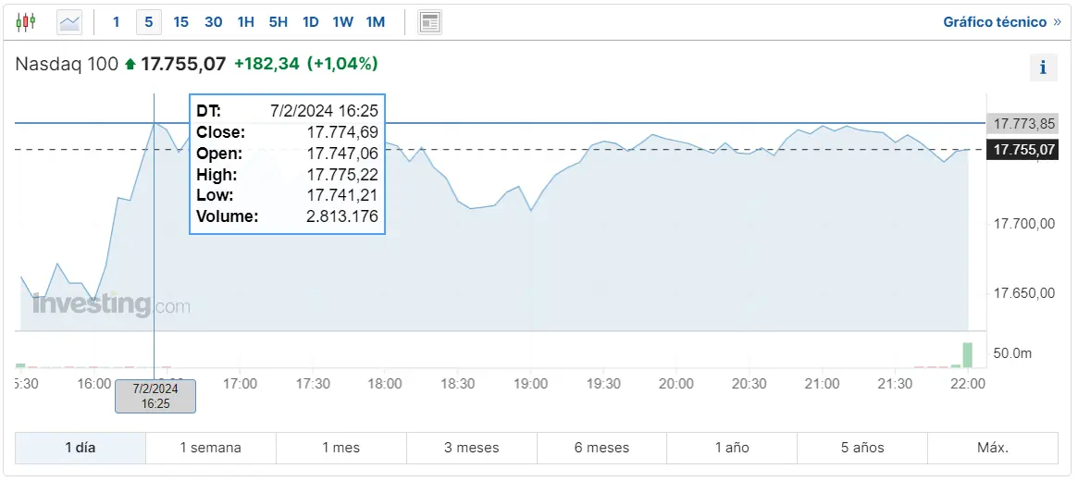The width and height of the screenshot is (1078, 481).
Task: Click the 16:25 date marker on timeline
Action: point(155,397)
